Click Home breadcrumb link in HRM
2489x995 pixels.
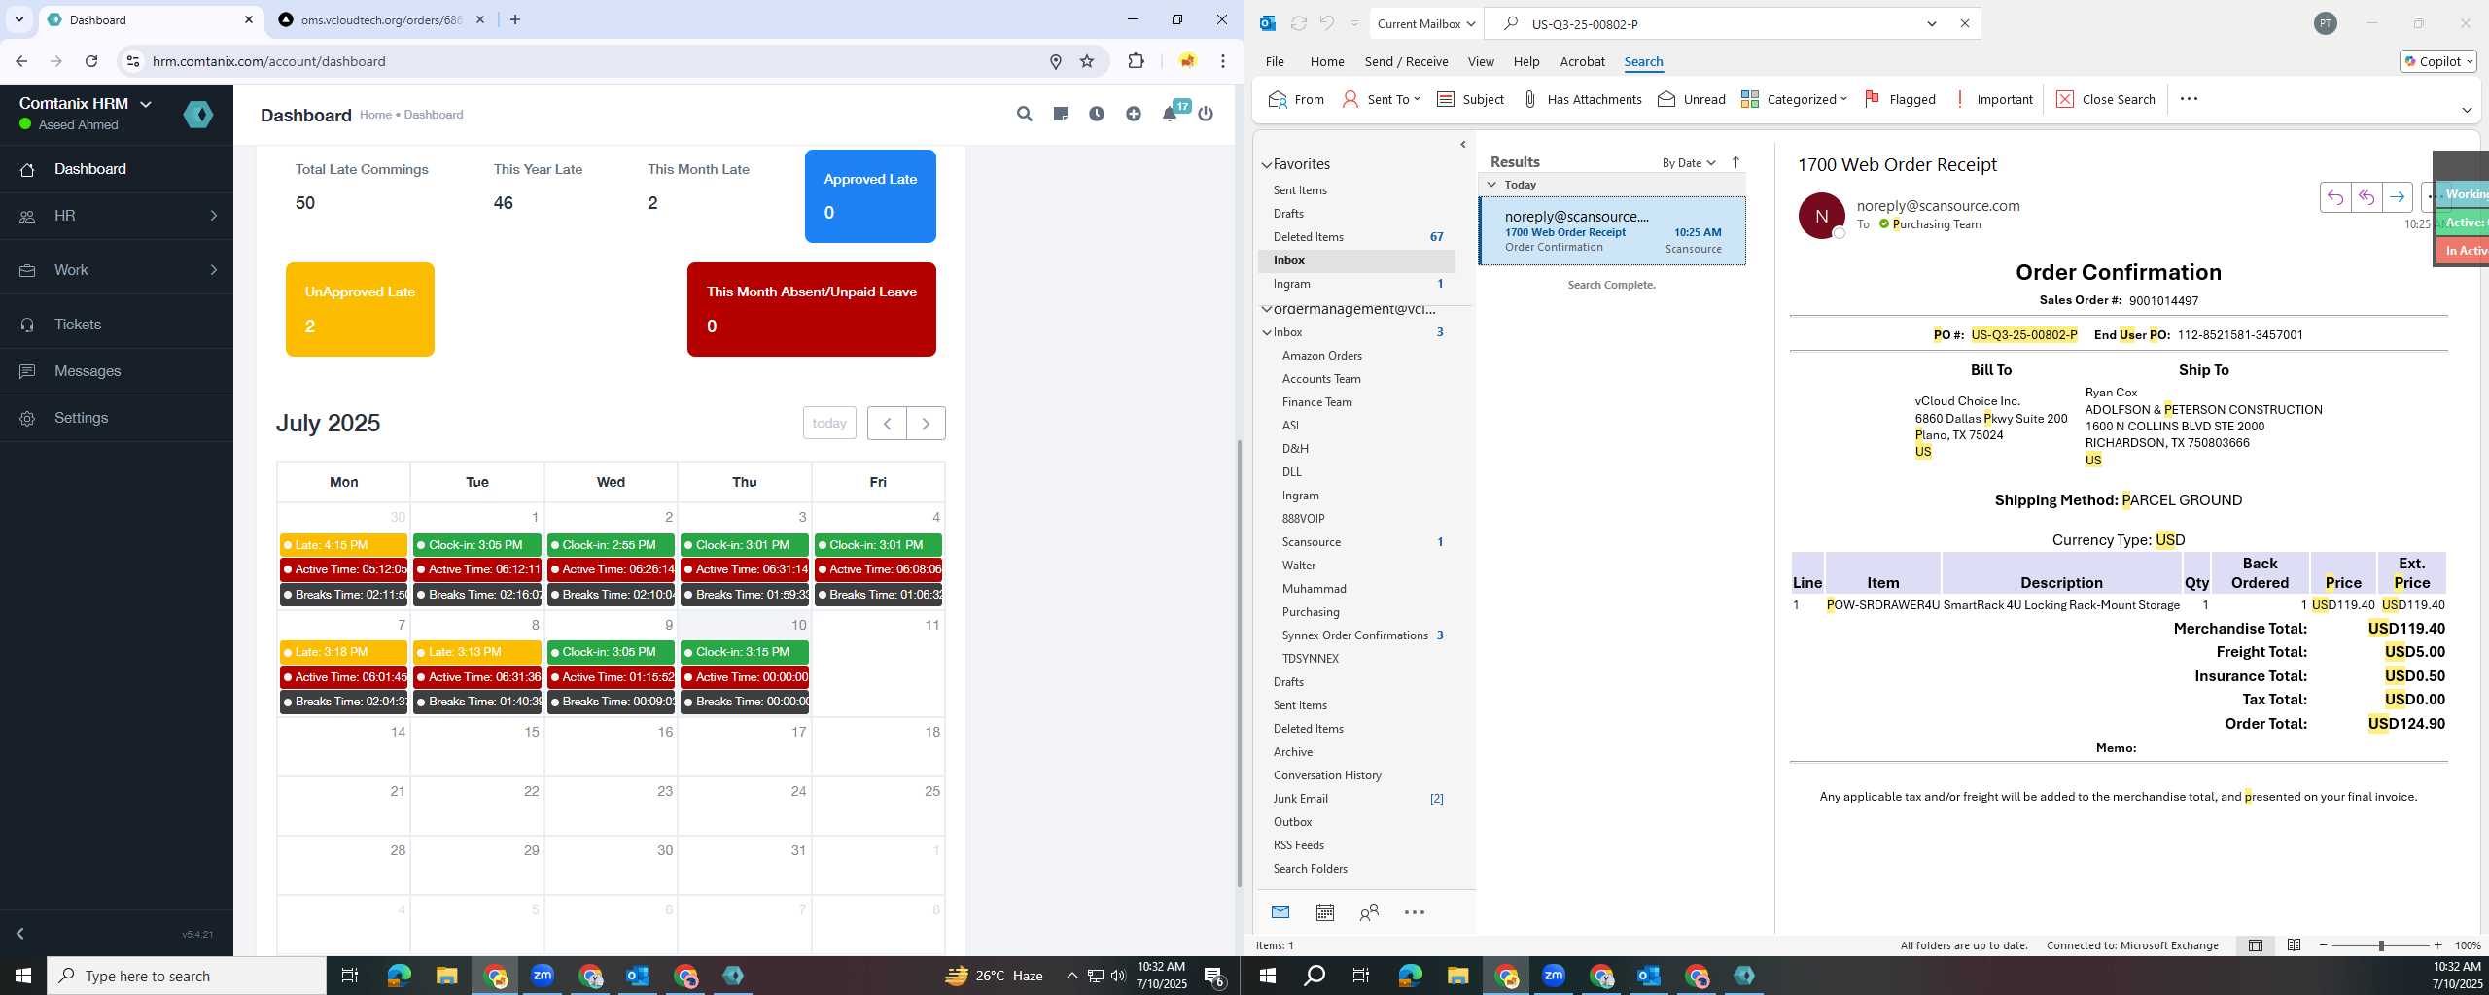point(375,115)
